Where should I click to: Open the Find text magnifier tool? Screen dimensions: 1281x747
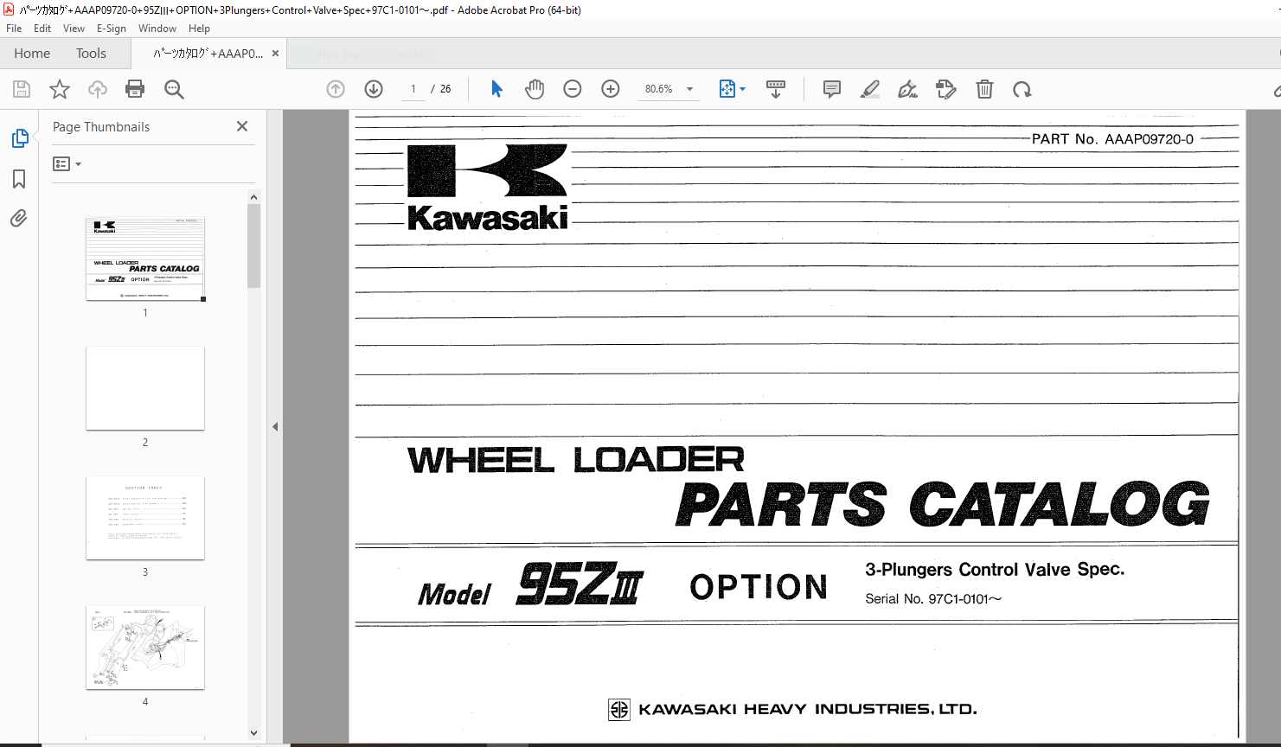[174, 89]
